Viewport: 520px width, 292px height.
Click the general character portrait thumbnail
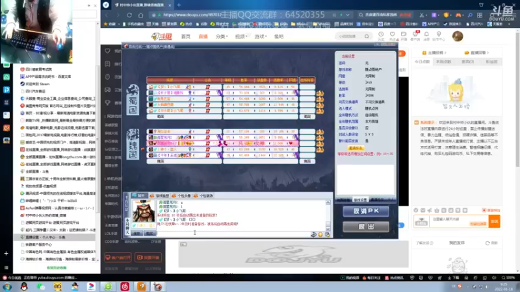144,210
